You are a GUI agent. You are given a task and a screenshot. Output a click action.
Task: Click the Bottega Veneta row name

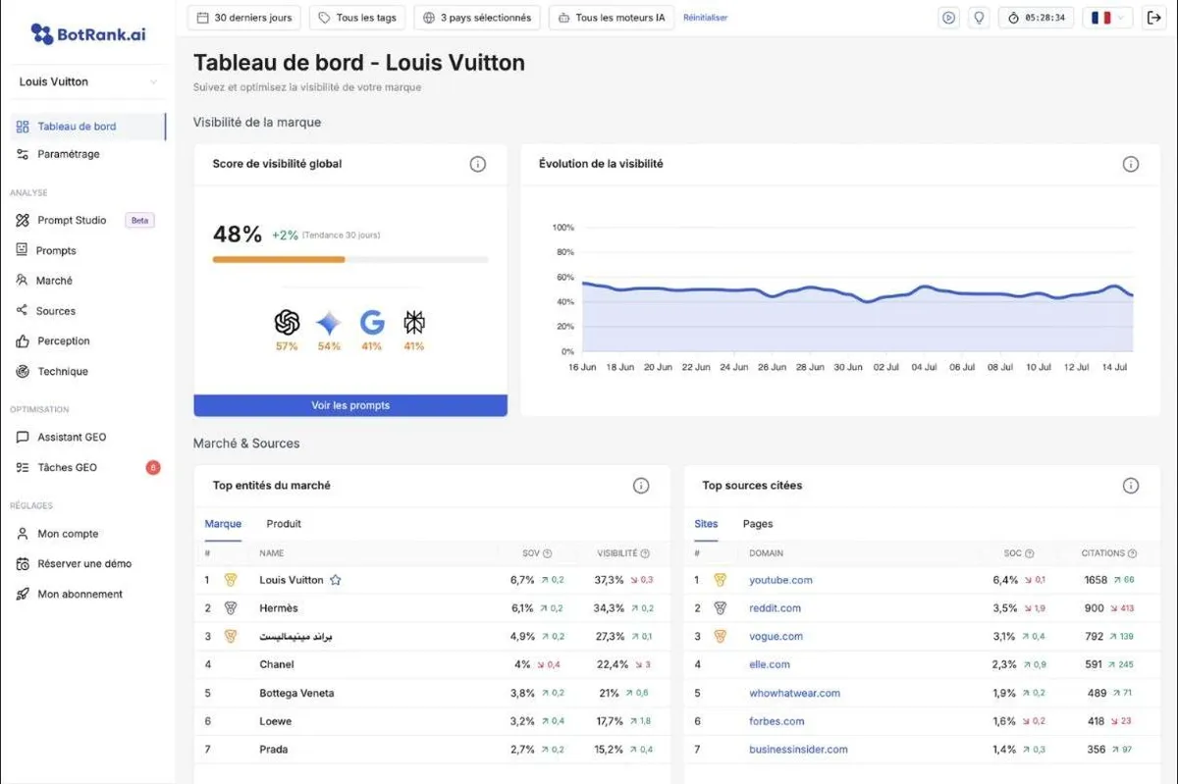pos(296,693)
